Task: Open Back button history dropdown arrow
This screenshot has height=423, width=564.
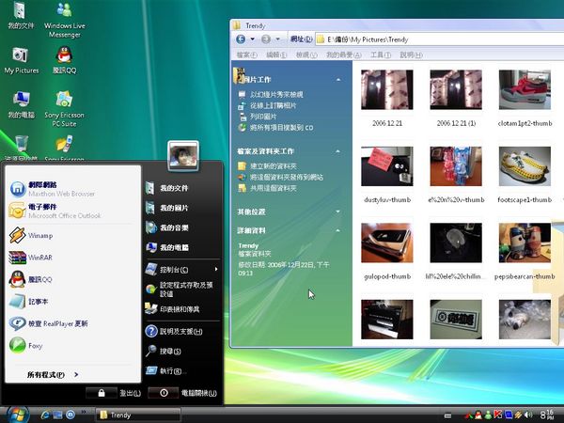Action: pyautogui.click(x=253, y=39)
